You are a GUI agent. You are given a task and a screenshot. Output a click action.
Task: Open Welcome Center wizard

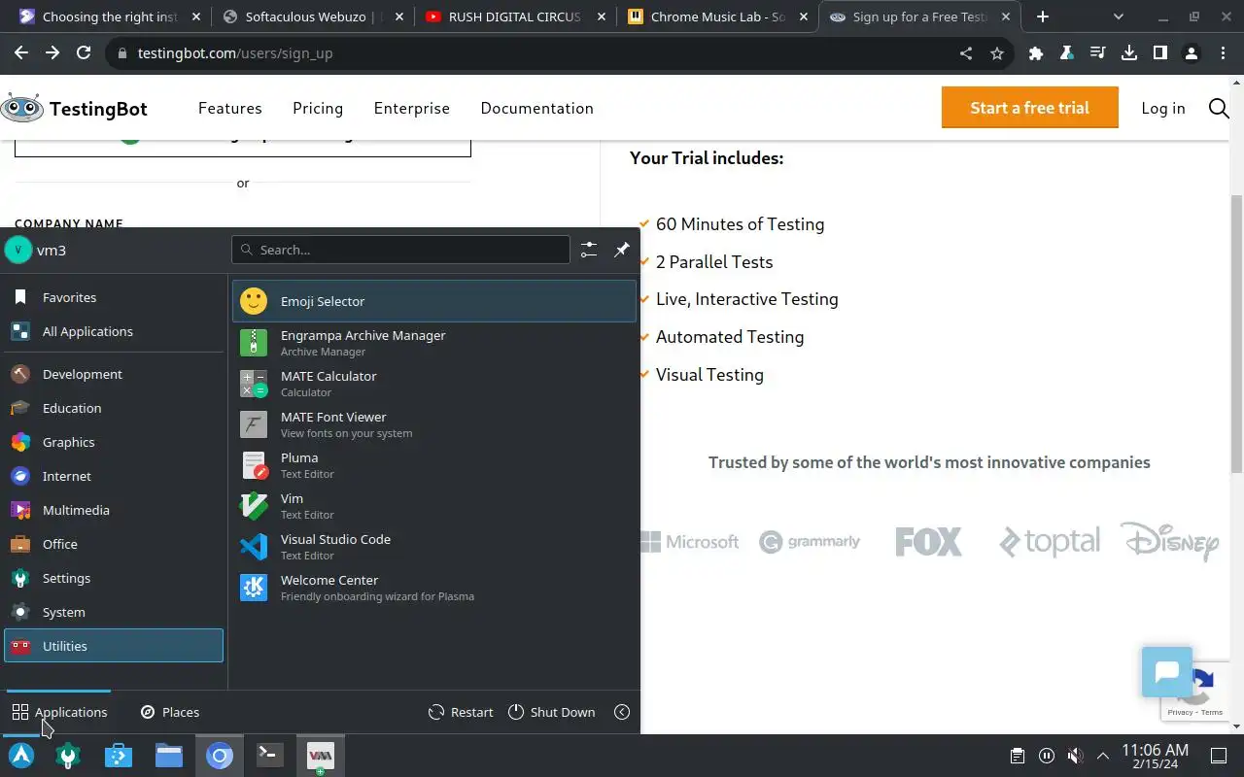coord(433,587)
